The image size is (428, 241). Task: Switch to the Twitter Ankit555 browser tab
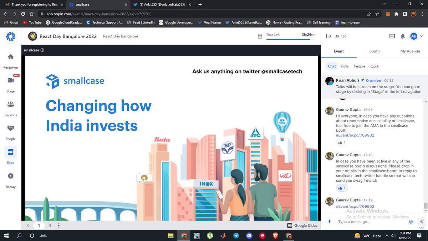pyautogui.click(x=162, y=5)
